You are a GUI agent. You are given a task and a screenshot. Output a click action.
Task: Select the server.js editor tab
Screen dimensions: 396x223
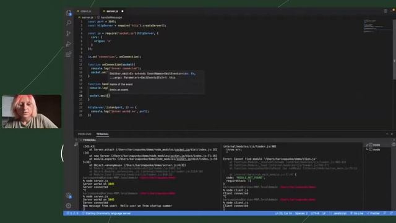[112, 11]
